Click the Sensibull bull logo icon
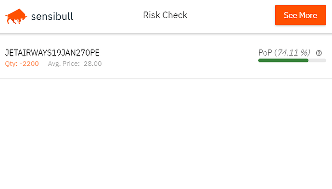 16,16
